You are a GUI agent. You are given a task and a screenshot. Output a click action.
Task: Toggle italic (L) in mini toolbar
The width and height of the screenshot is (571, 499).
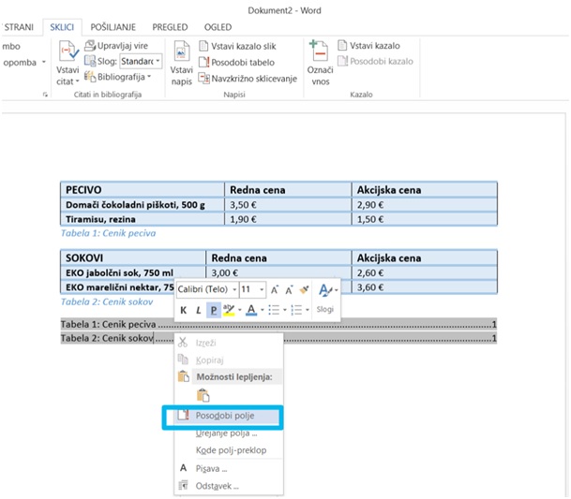coord(199,311)
